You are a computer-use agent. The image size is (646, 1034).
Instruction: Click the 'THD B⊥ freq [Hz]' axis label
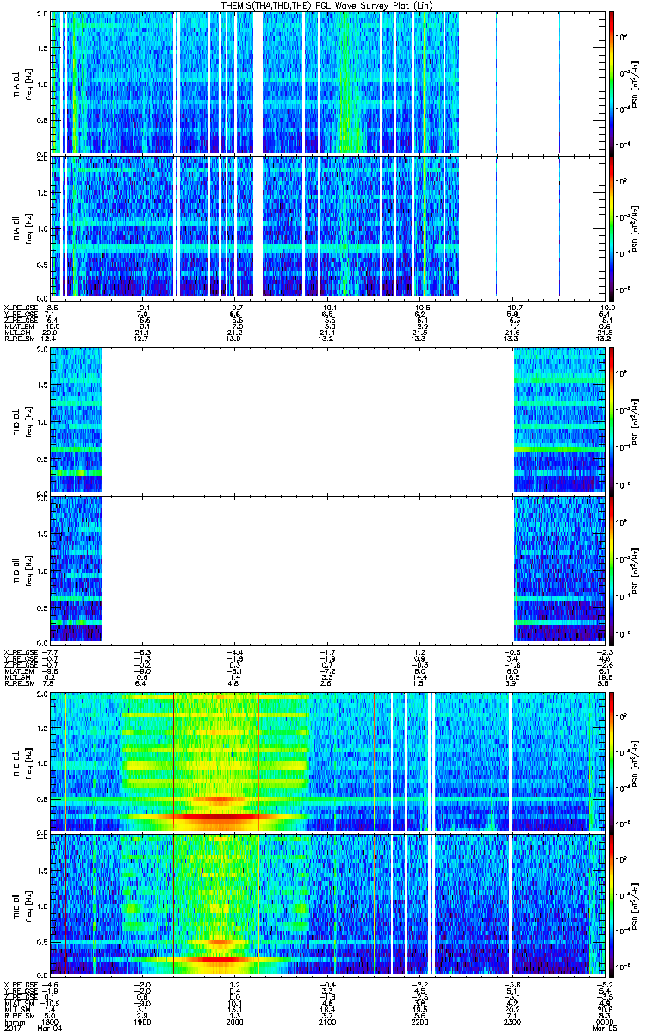[22, 422]
